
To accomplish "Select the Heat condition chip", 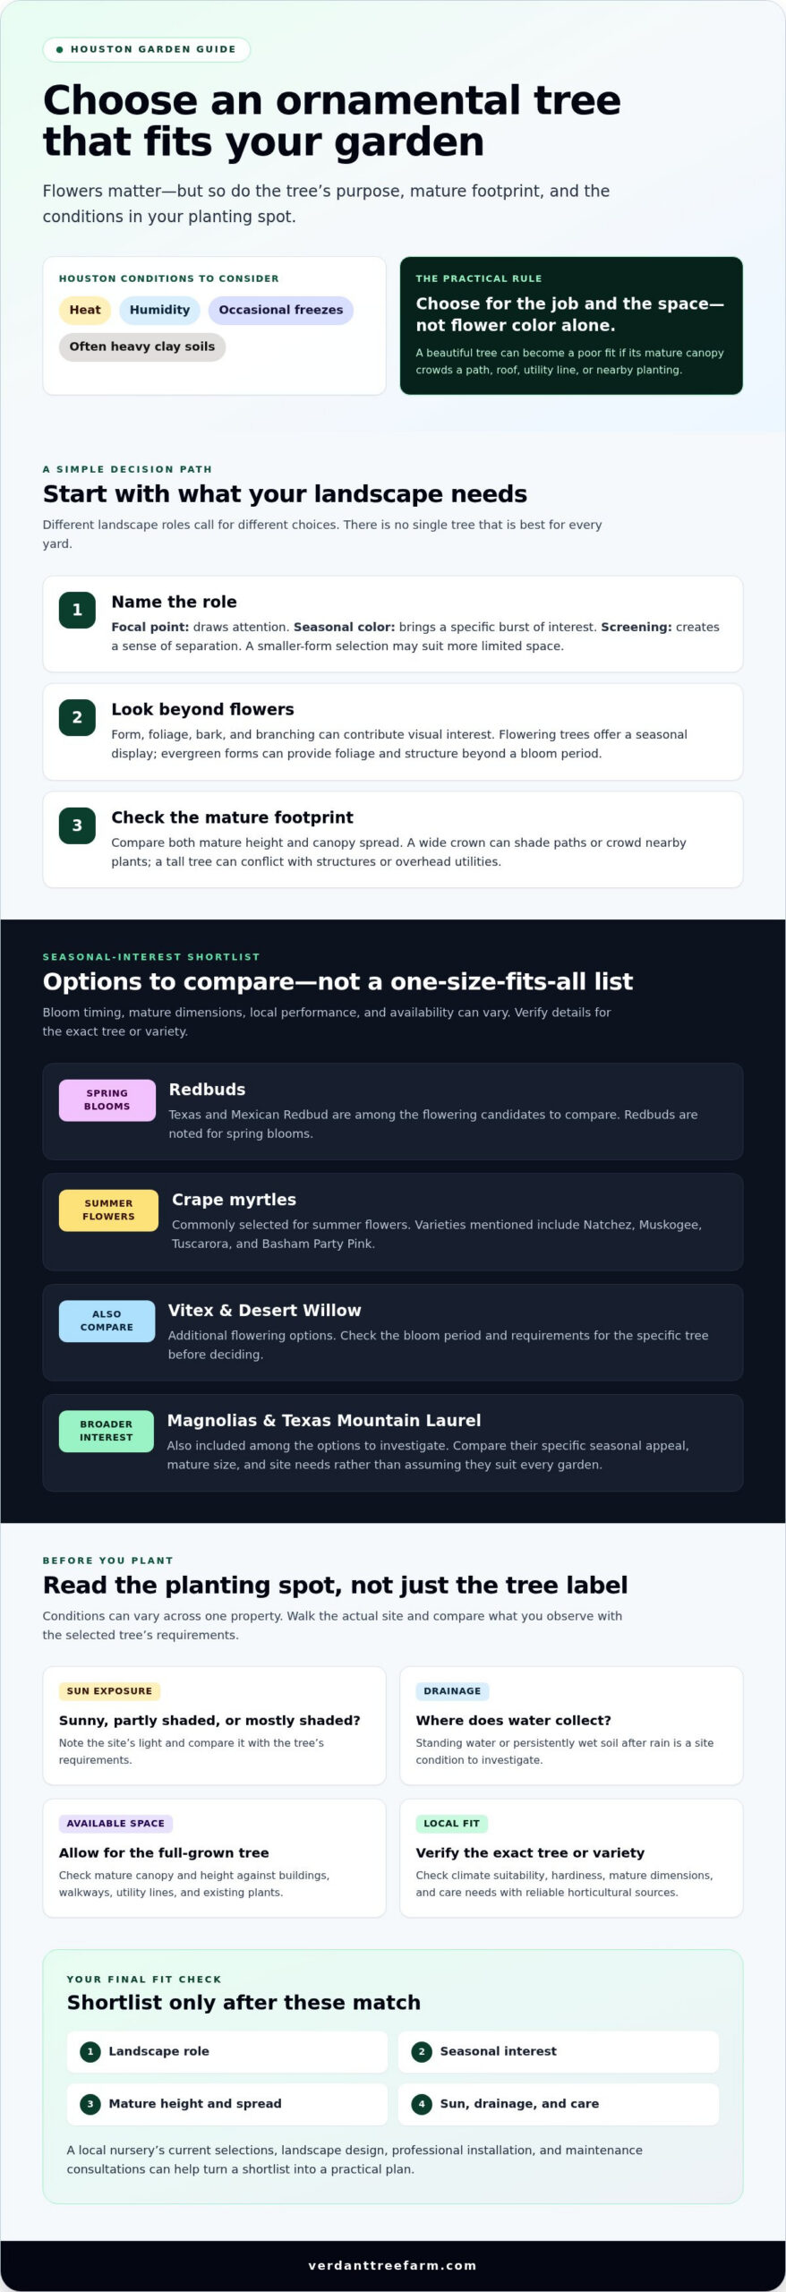I will pos(85,310).
